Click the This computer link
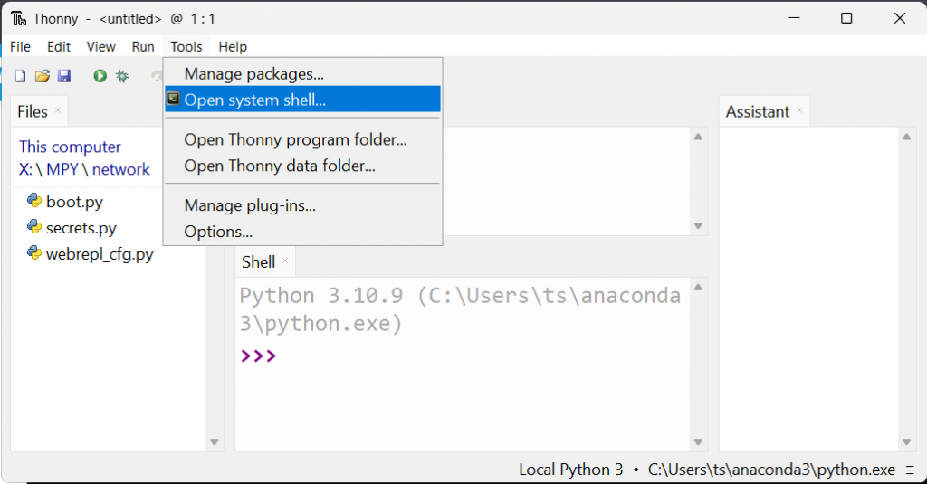Image resolution: width=927 pixels, height=484 pixels. click(70, 147)
